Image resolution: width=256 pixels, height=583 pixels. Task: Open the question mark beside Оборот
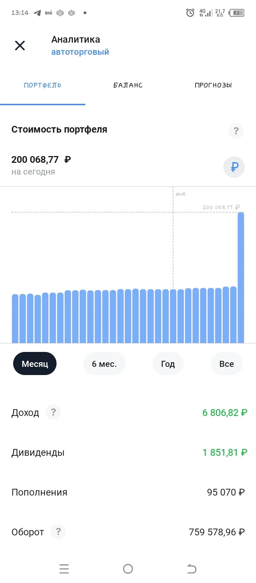pos(58,531)
